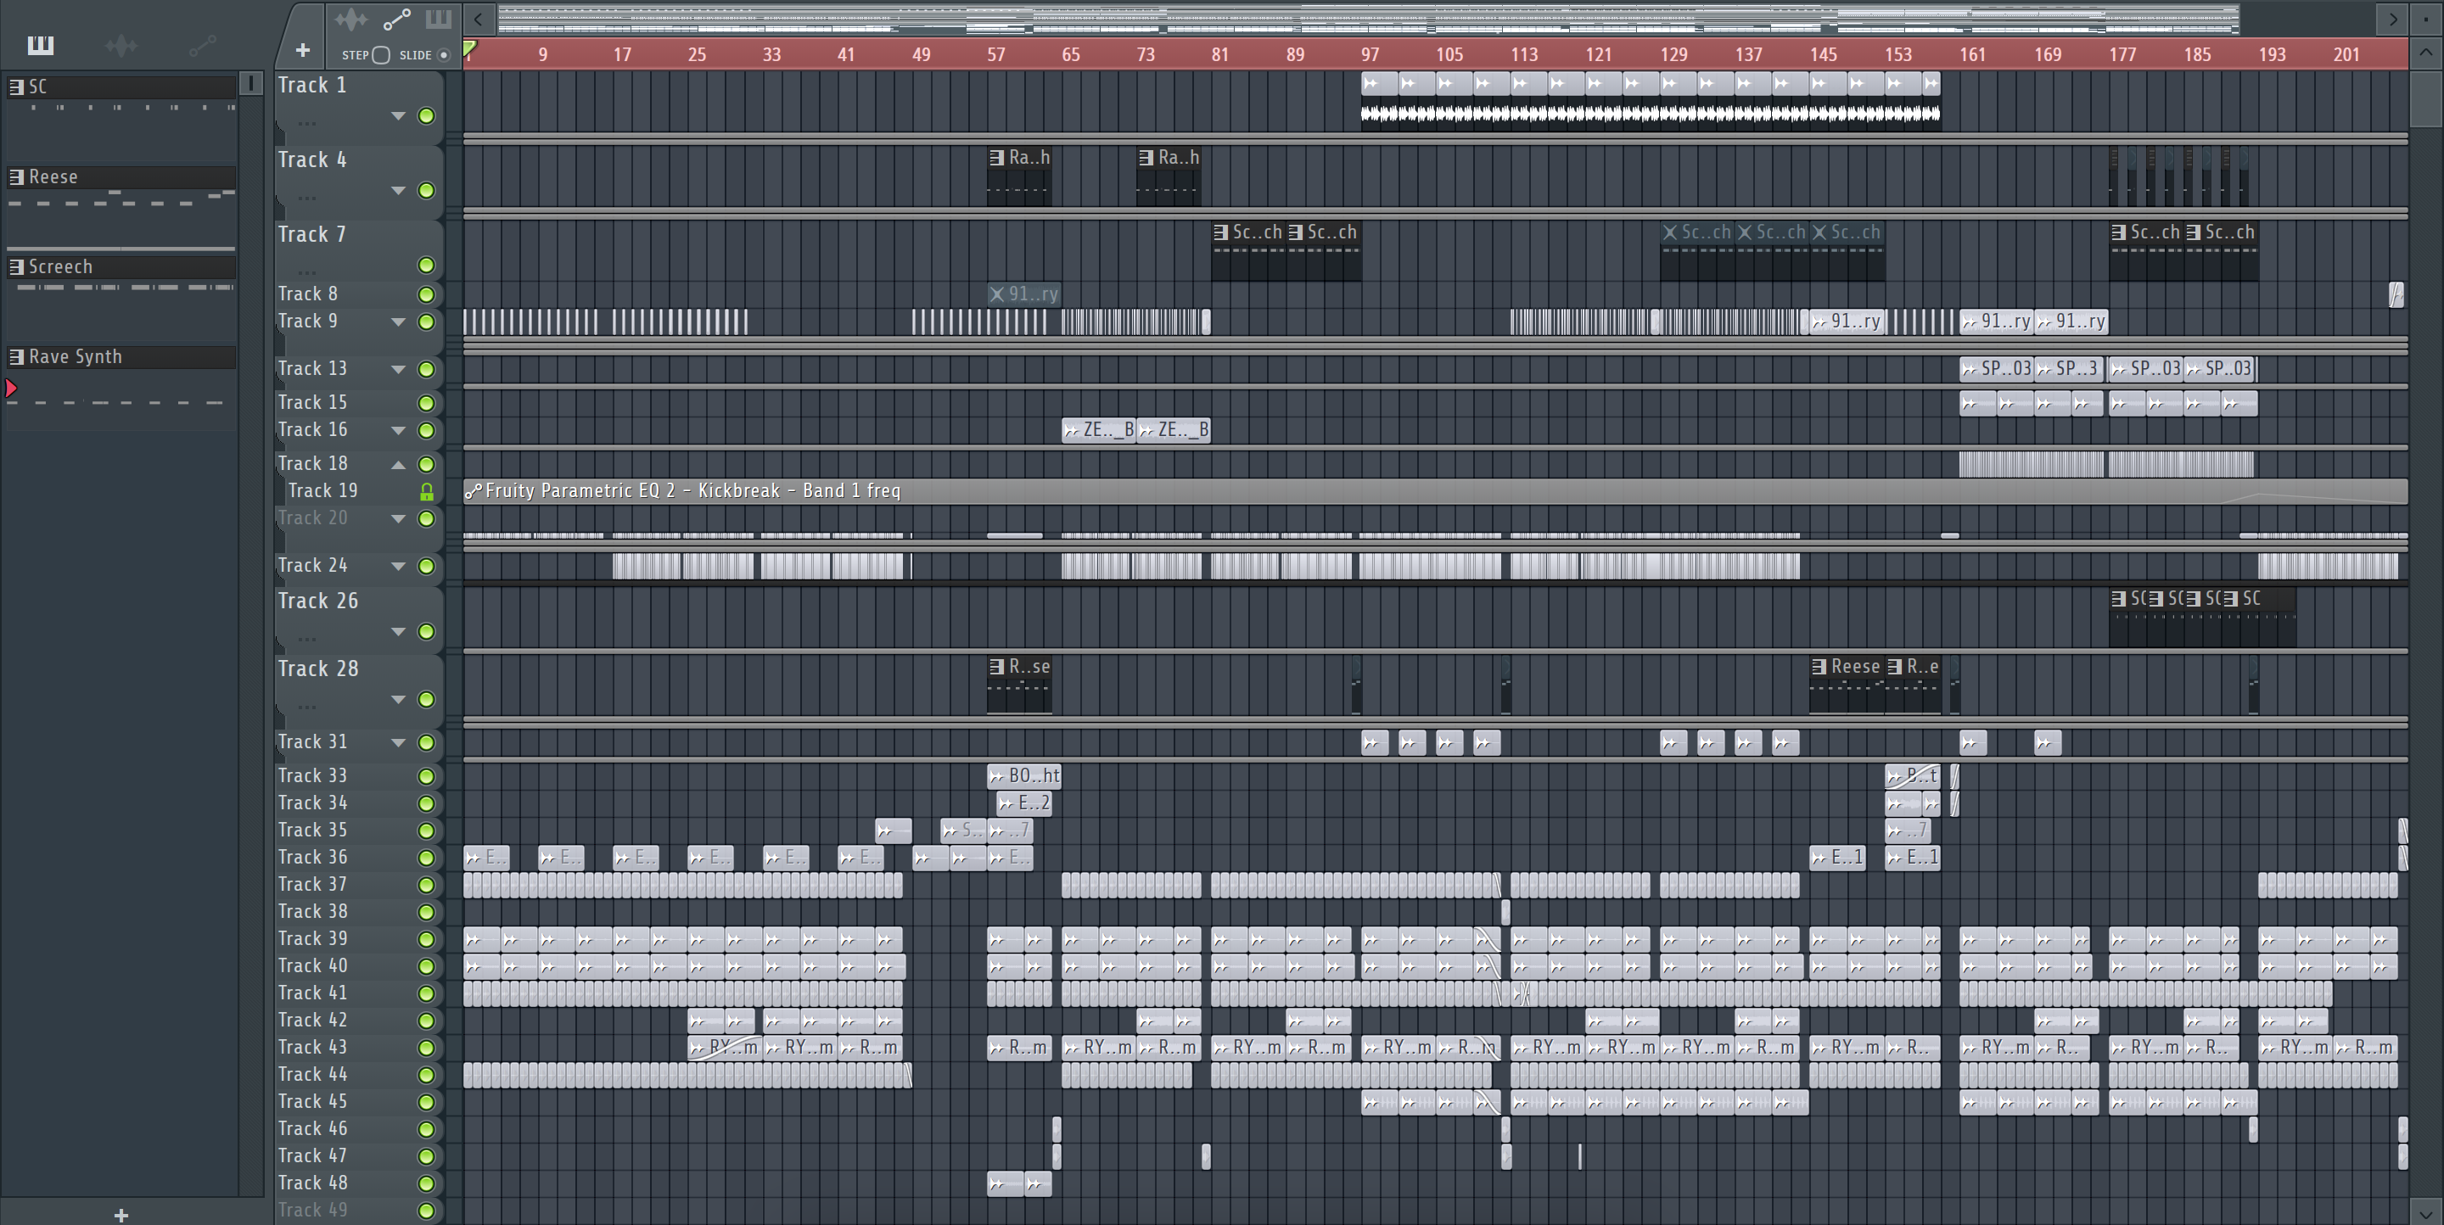2444x1225 pixels.
Task: Add new pattern with bottom plus button
Action: point(121,1215)
